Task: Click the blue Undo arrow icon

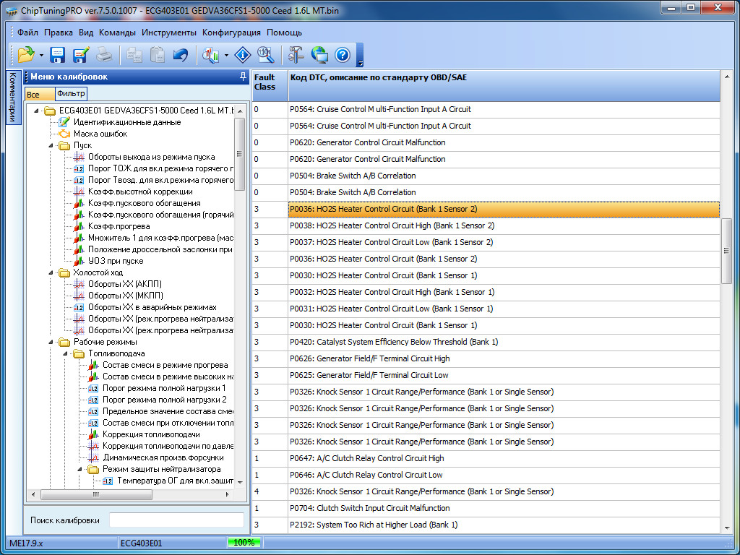Action: [181, 55]
